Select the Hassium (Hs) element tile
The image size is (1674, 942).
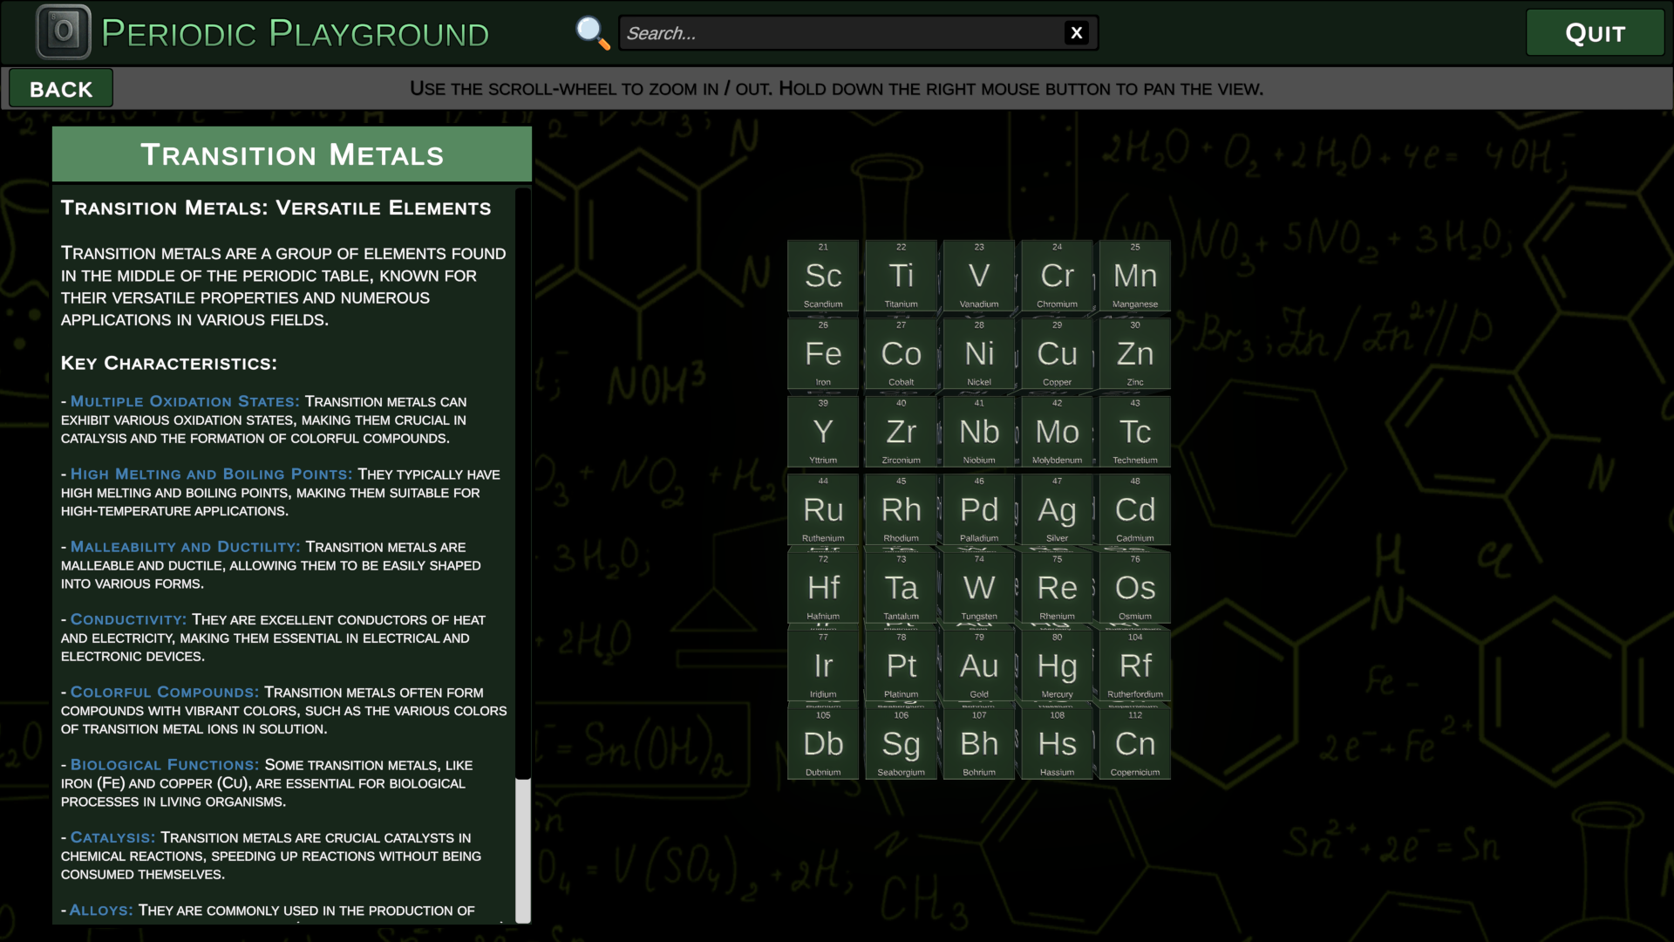tap(1057, 744)
